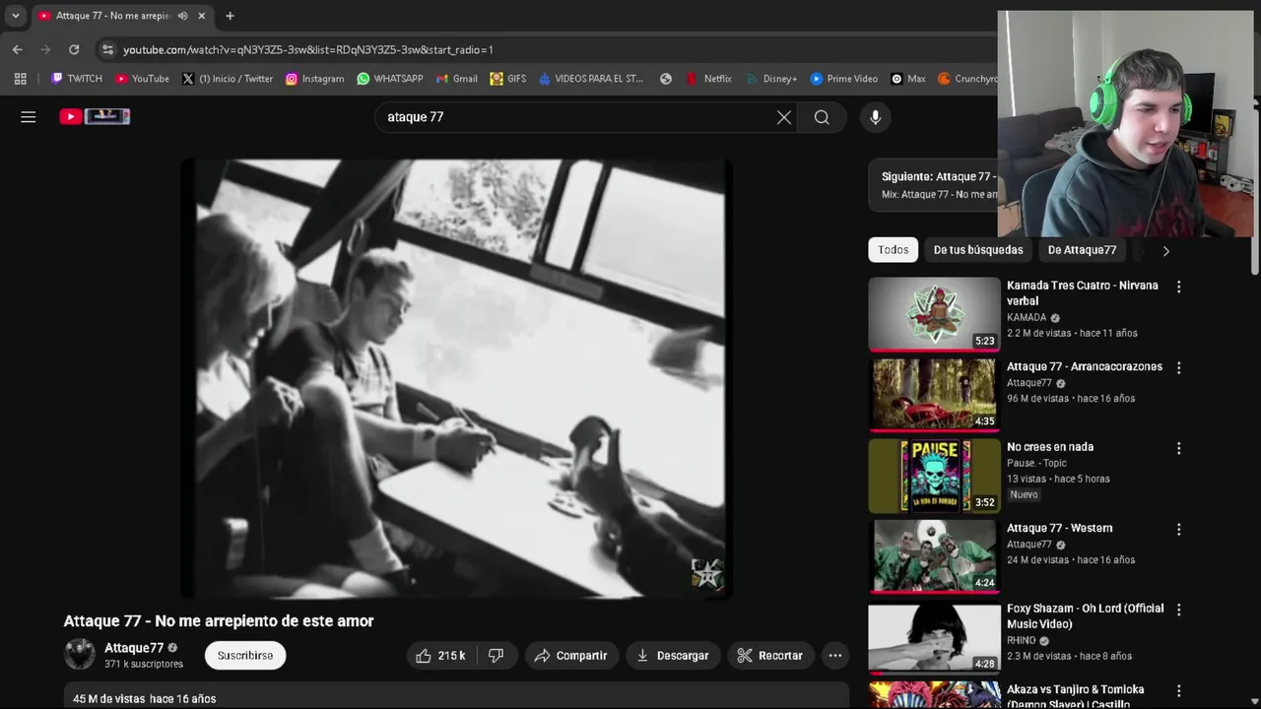This screenshot has width=1261, height=709.
Task: Open the GIFS bookmark folder
Action: tap(508, 79)
